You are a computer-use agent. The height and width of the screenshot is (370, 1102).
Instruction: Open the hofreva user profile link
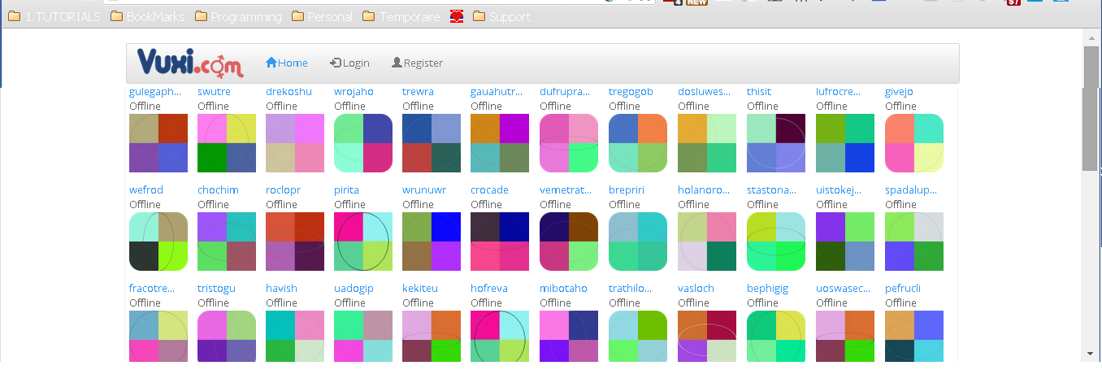pos(489,289)
